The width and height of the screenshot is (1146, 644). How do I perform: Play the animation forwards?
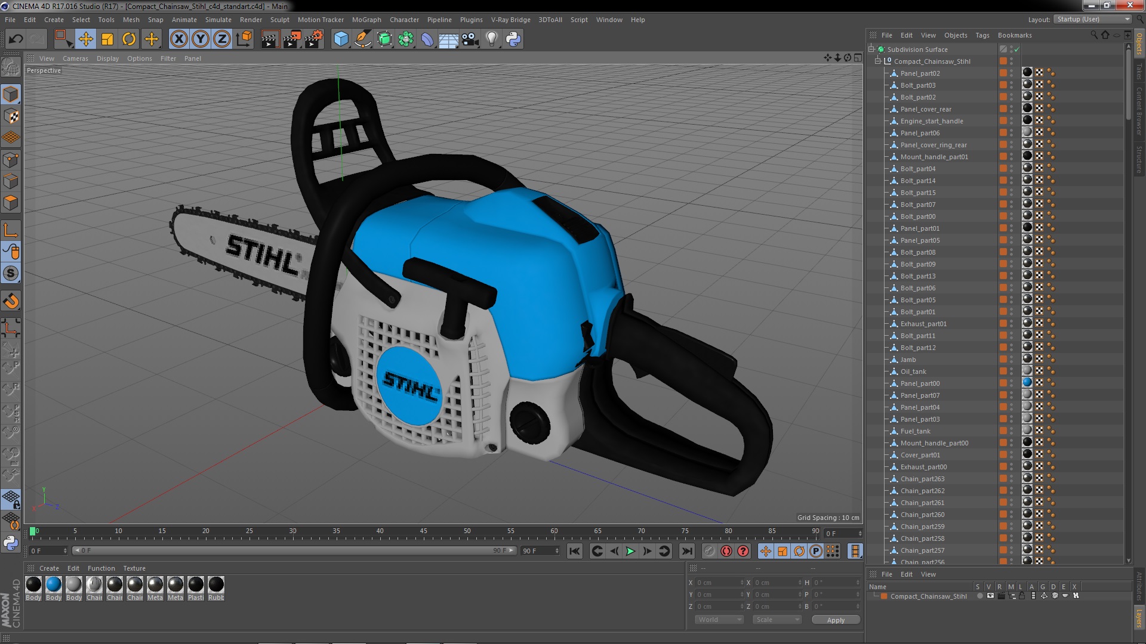[x=630, y=551]
